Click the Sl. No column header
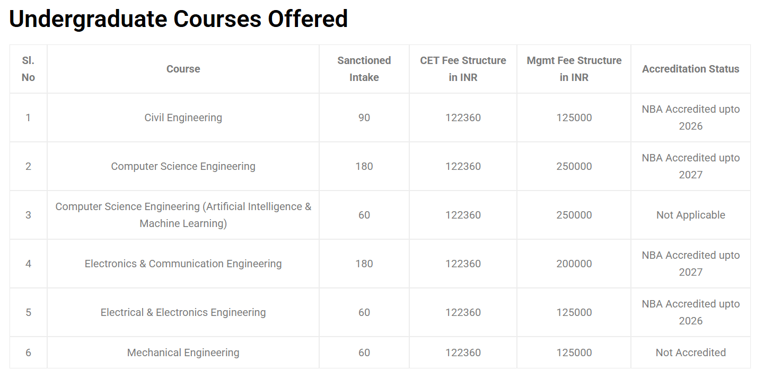 (x=28, y=69)
